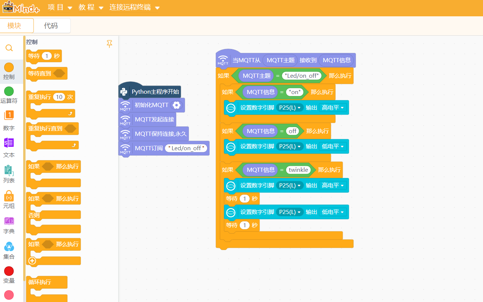Select the 列表 category icon
The width and height of the screenshot is (483, 302).
pos(9,170)
